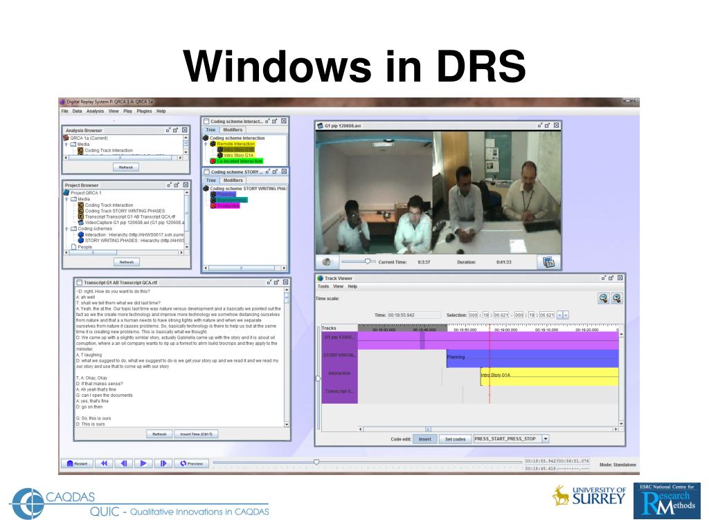Click the QRCA 1a (Current) analysis icon
Image resolution: width=709 pixels, height=531 pixels.
[x=66, y=138]
